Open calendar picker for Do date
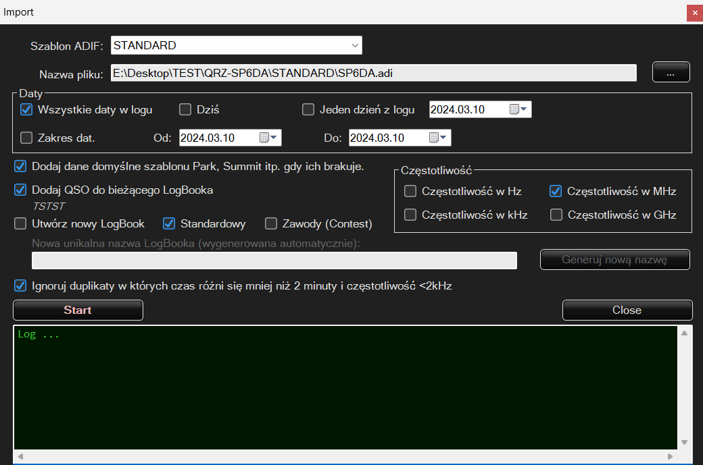The image size is (703, 465). [x=437, y=138]
